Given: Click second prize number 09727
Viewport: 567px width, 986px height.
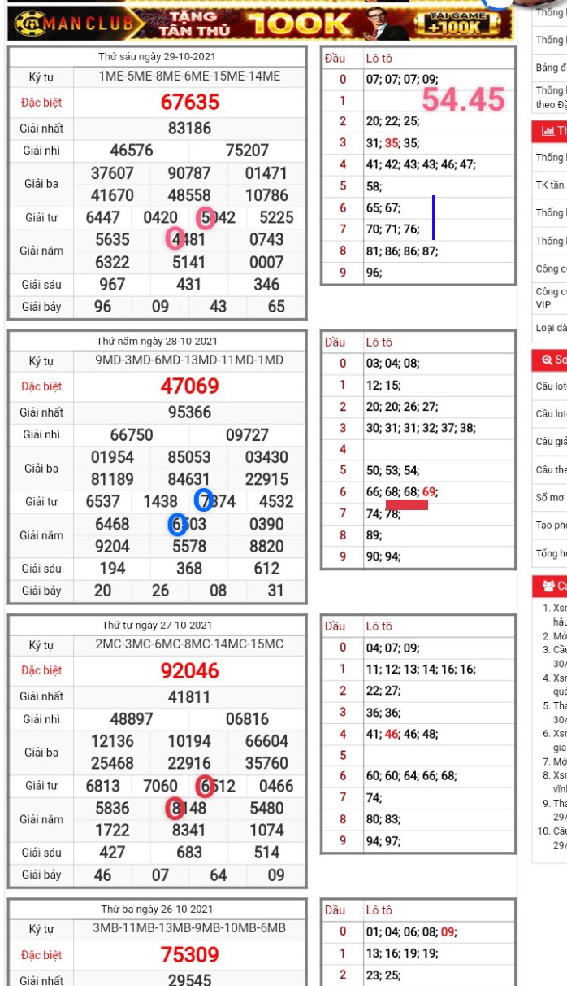Looking at the screenshot, I should pyautogui.click(x=247, y=434).
